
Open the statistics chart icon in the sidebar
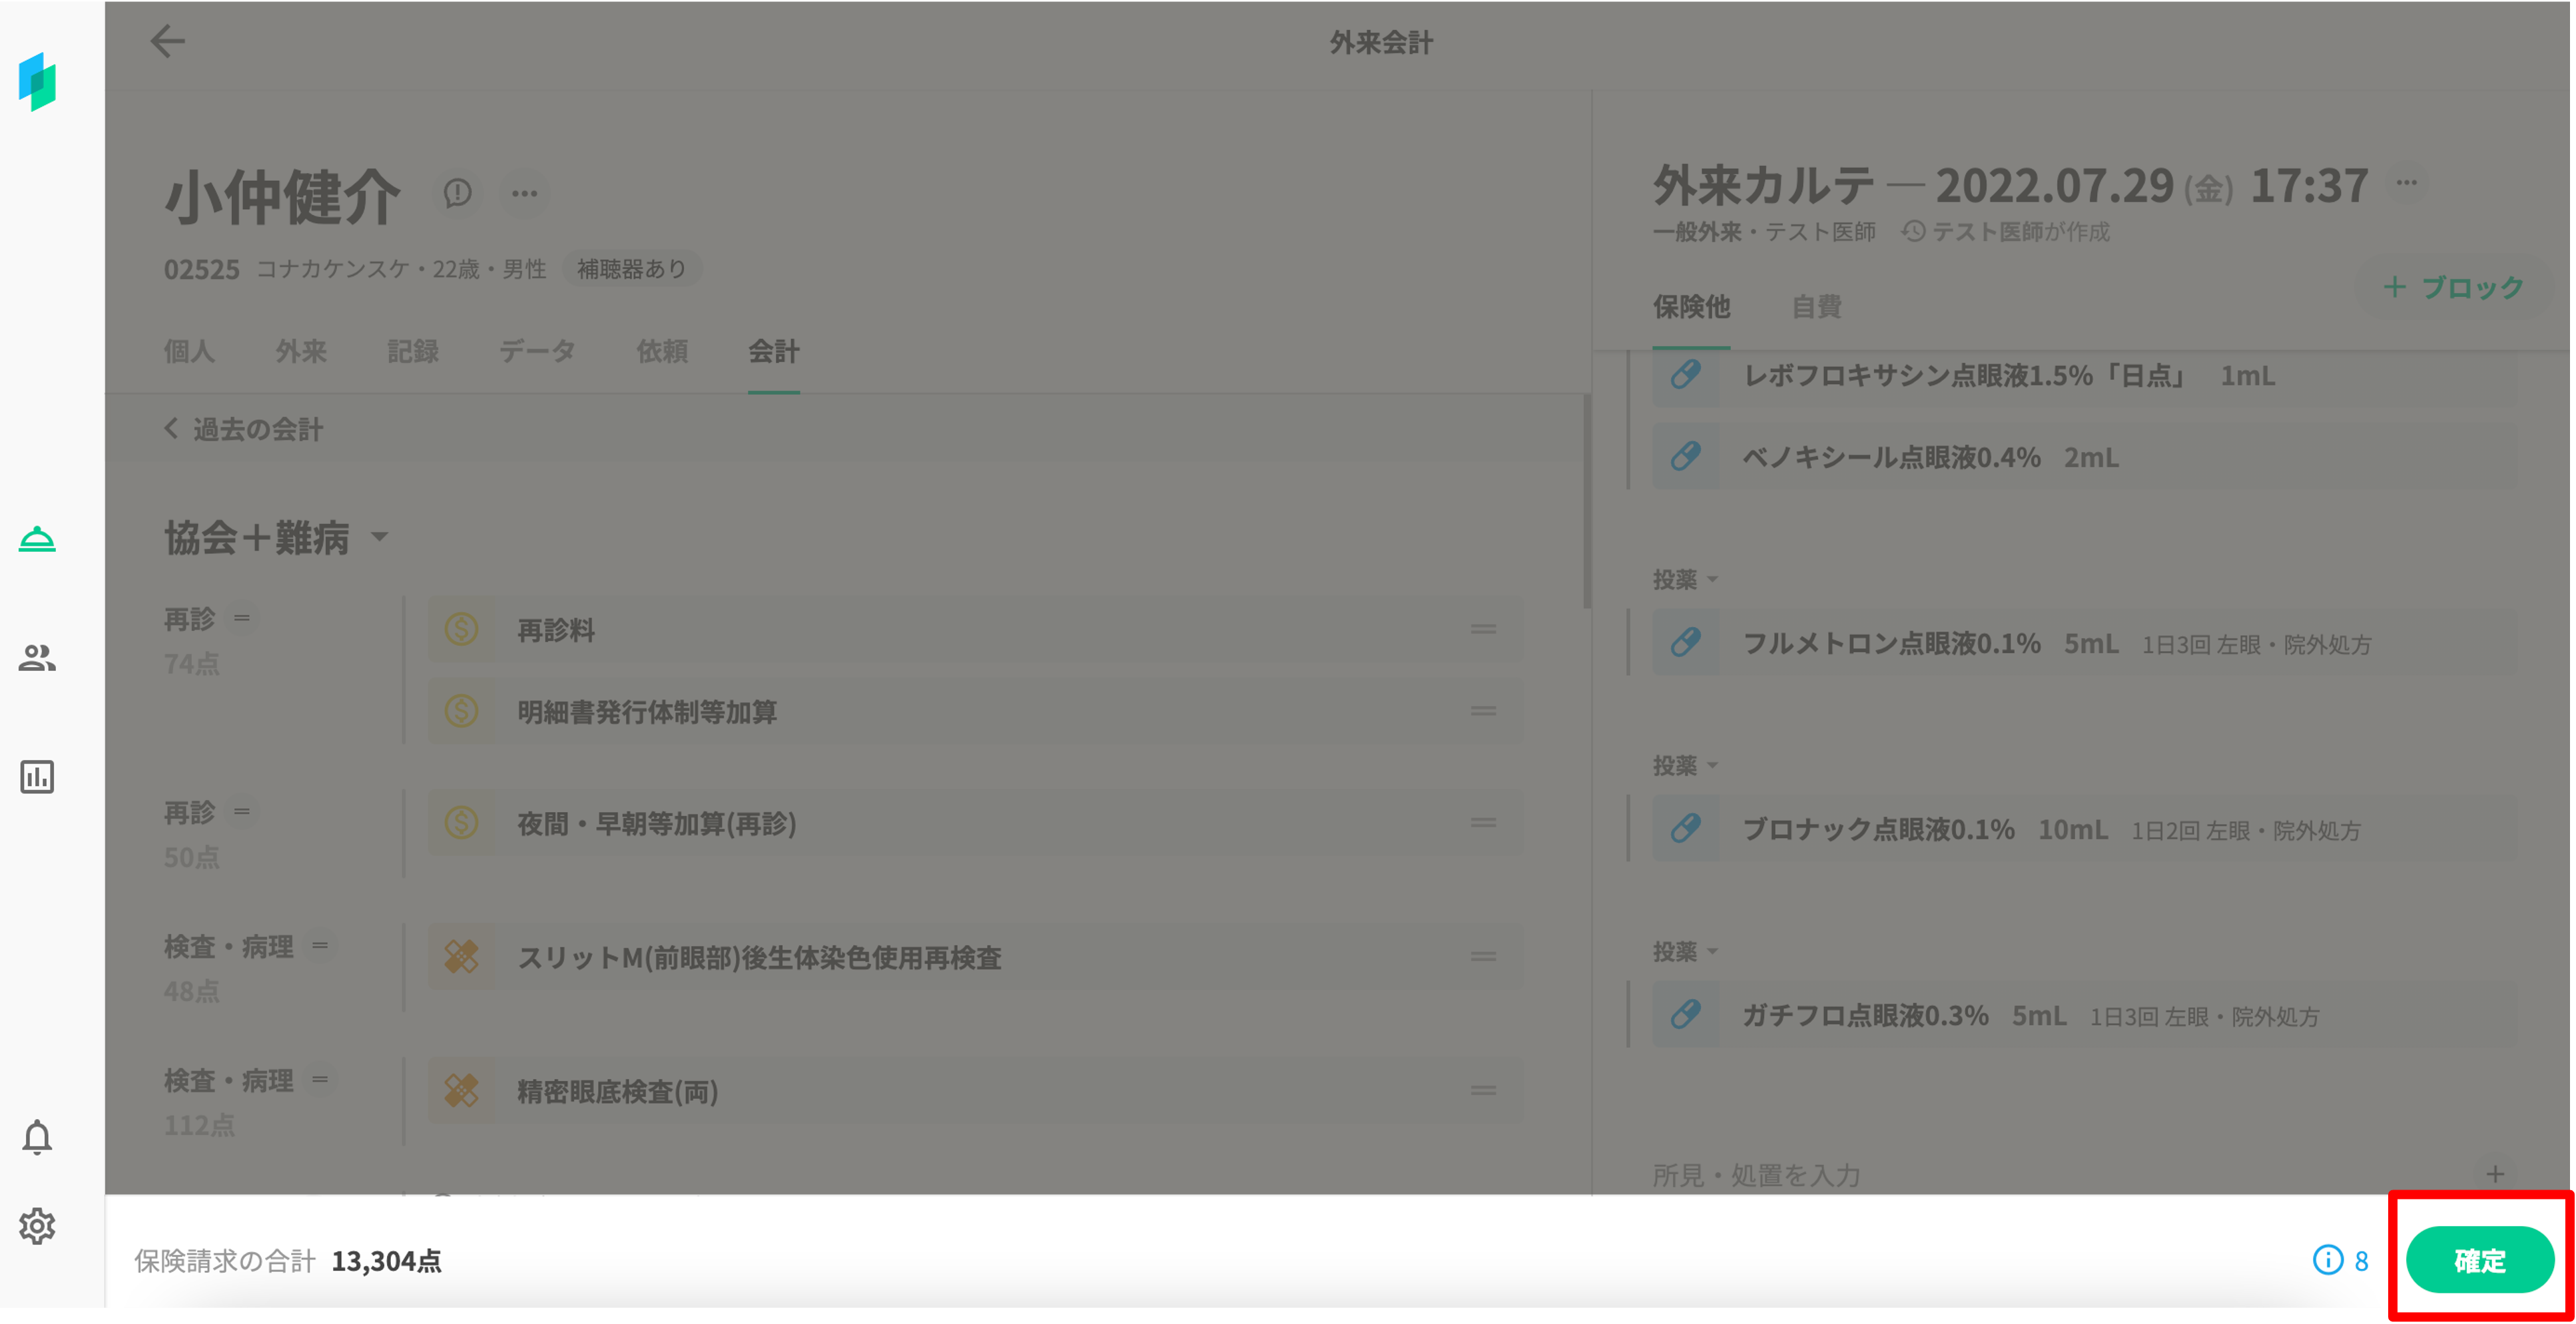37,776
